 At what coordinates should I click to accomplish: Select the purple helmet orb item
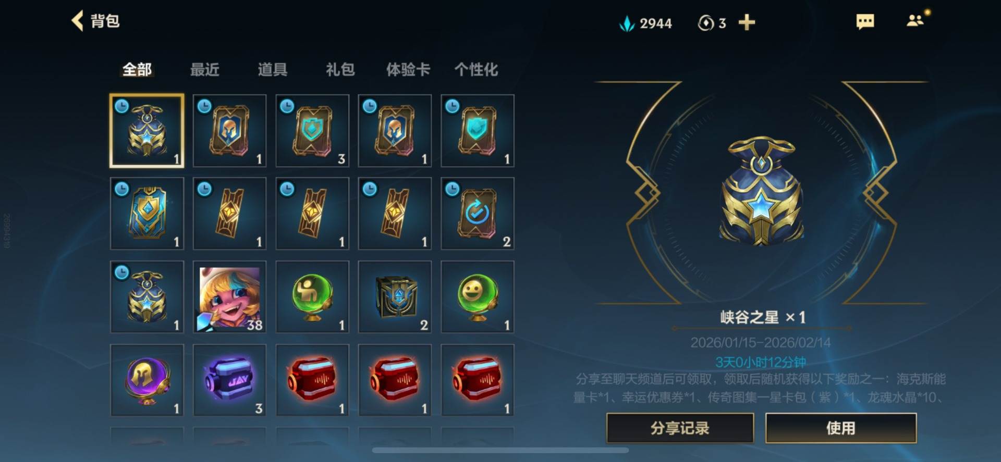click(x=147, y=380)
